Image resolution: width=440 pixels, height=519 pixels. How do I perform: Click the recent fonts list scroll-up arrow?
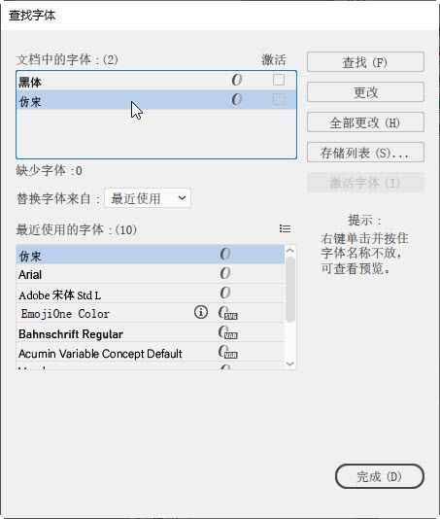289,251
